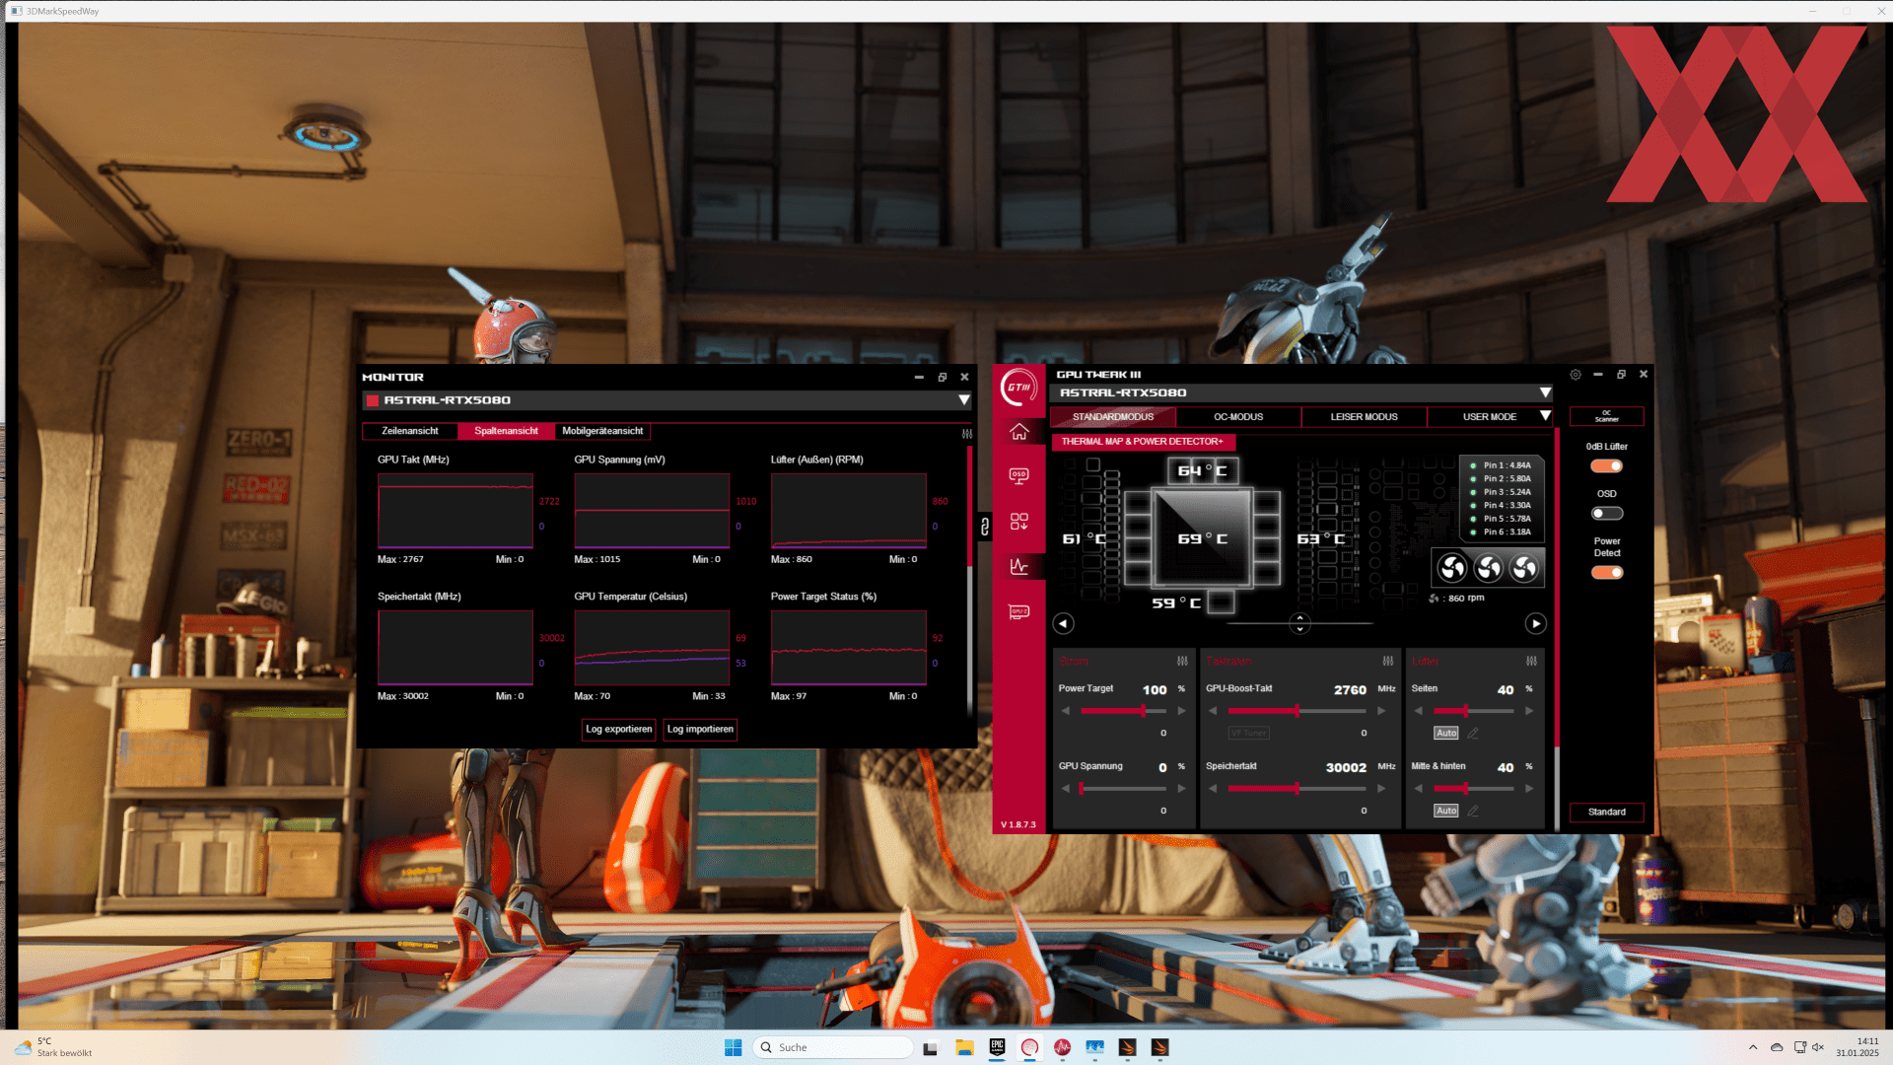Click Log importieren button
1893x1065 pixels.
coord(700,730)
